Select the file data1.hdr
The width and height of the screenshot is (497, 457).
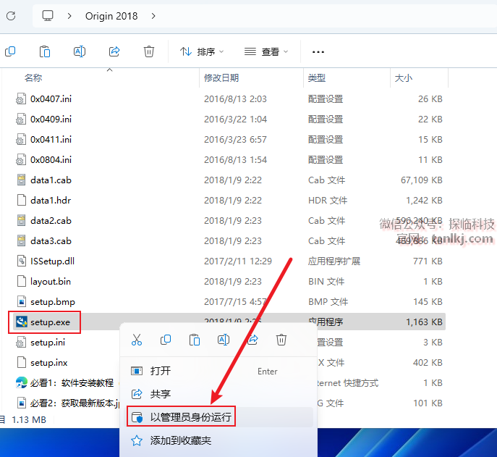[51, 201]
